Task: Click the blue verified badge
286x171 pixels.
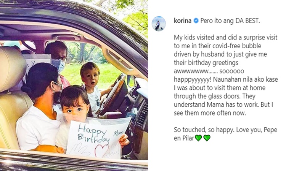Action: tap(196, 21)
